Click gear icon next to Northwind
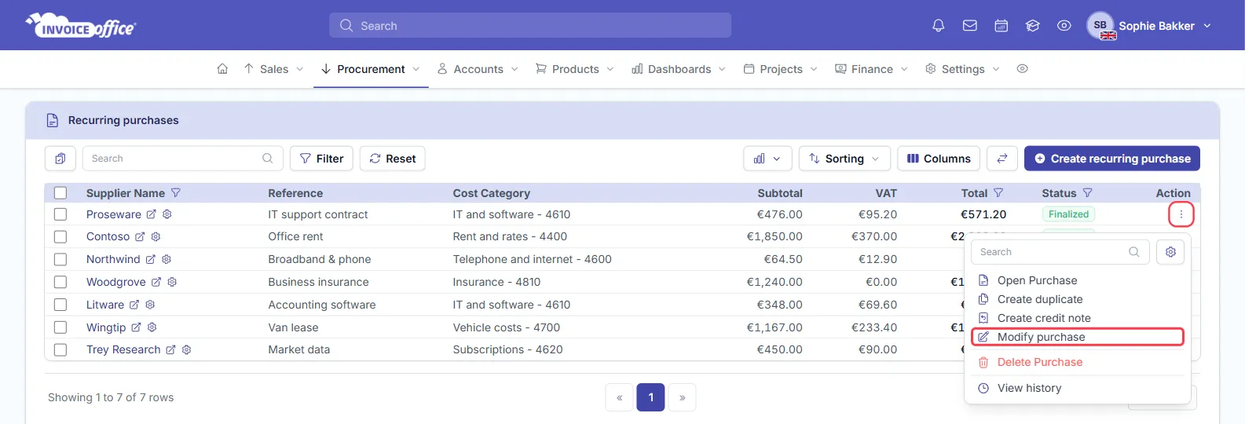 tap(167, 259)
